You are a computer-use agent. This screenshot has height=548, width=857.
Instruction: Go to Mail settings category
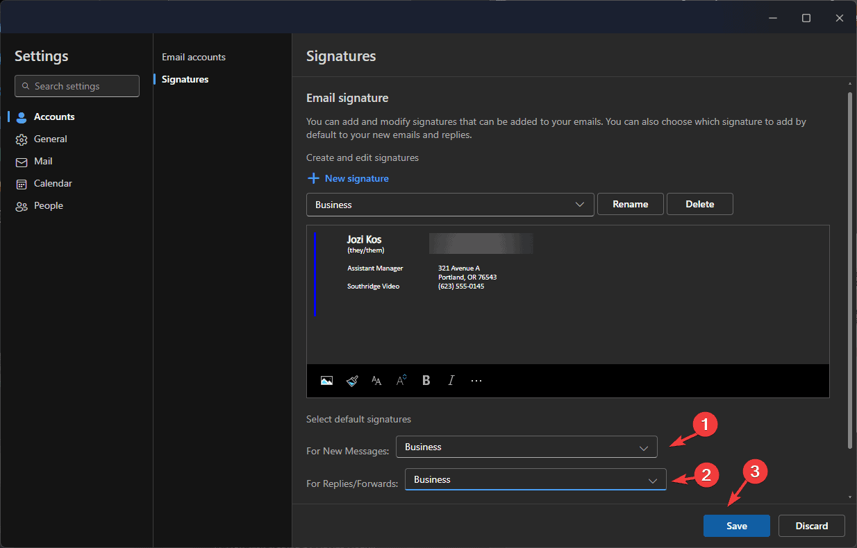[x=43, y=161]
